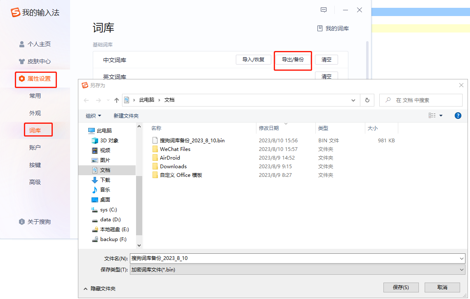Open the 保存类型 file type dropdown
470x299 pixels.
coord(462,270)
